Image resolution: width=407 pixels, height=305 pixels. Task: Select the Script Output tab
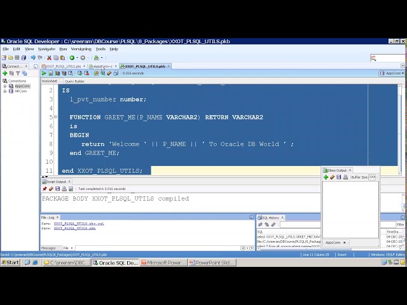tap(56, 182)
